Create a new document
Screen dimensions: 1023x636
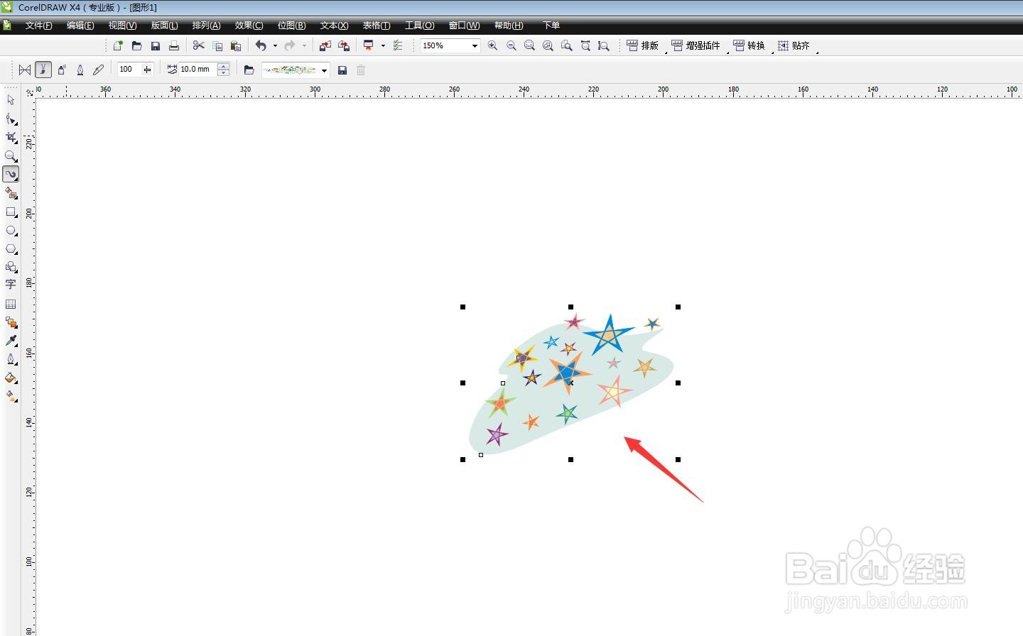click(118, 45)
